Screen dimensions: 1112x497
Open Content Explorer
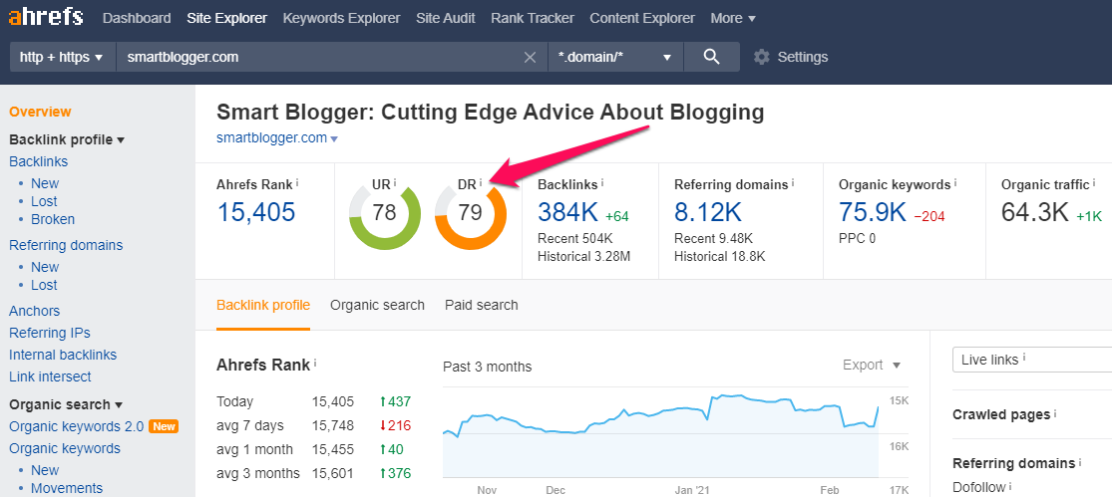[x=642, y=18]
